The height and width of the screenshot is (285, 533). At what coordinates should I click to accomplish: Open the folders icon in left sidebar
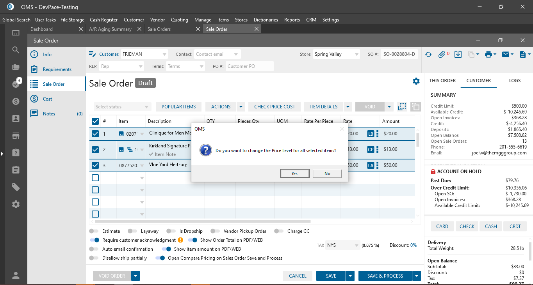[16, 67]
